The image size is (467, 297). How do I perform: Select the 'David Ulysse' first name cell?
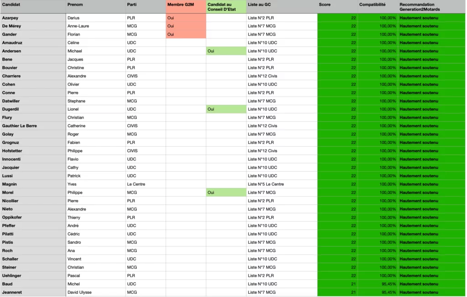tap(80, 292)
